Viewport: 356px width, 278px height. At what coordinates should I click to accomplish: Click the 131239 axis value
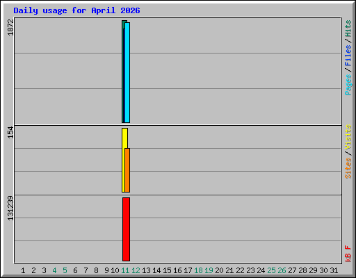(x=10, y=208)
